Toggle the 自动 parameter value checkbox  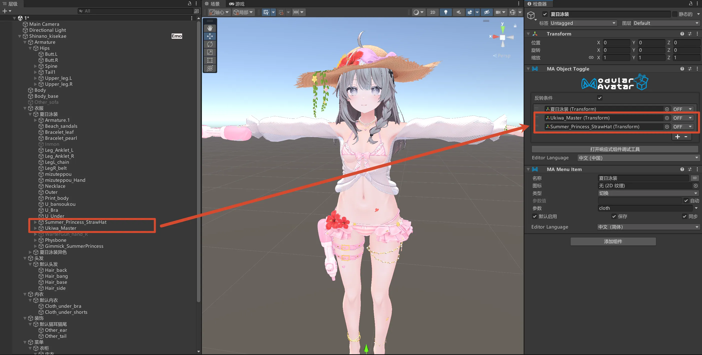[x=686, y=201]
